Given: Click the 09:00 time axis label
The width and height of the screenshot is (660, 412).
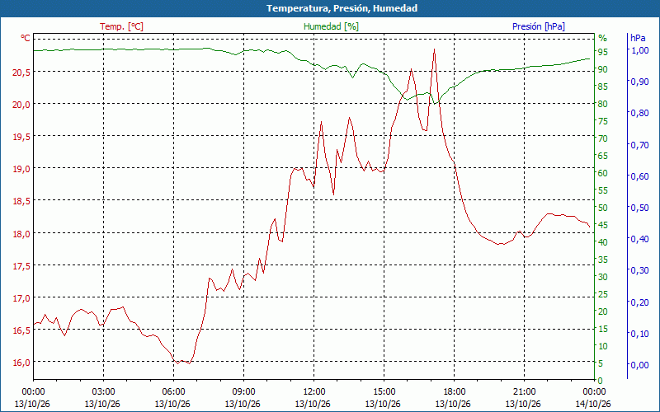Looking at the screenshot, I should (x=243, y=392).
